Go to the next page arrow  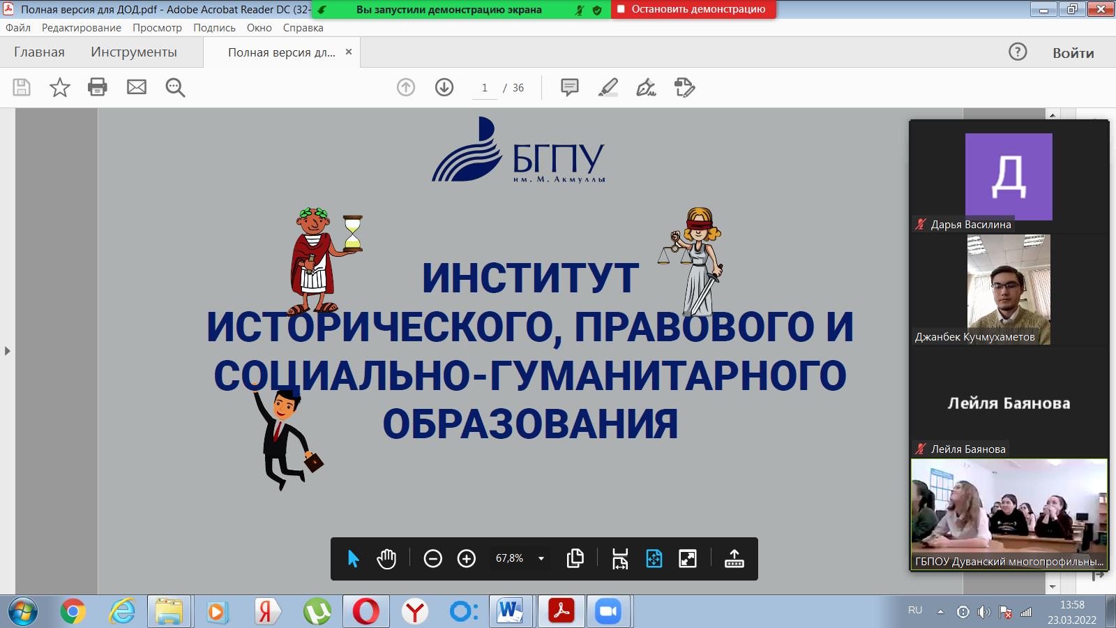point(444,87)
